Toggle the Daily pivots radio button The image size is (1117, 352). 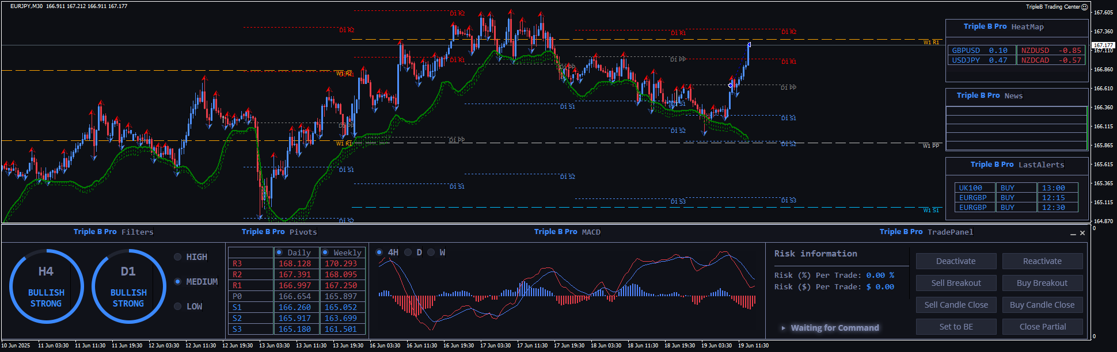coord(279,252)
